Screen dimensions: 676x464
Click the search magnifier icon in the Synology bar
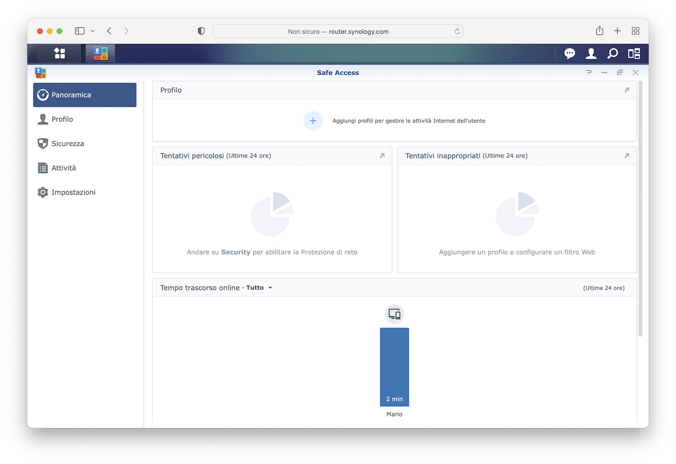(613, 54)
